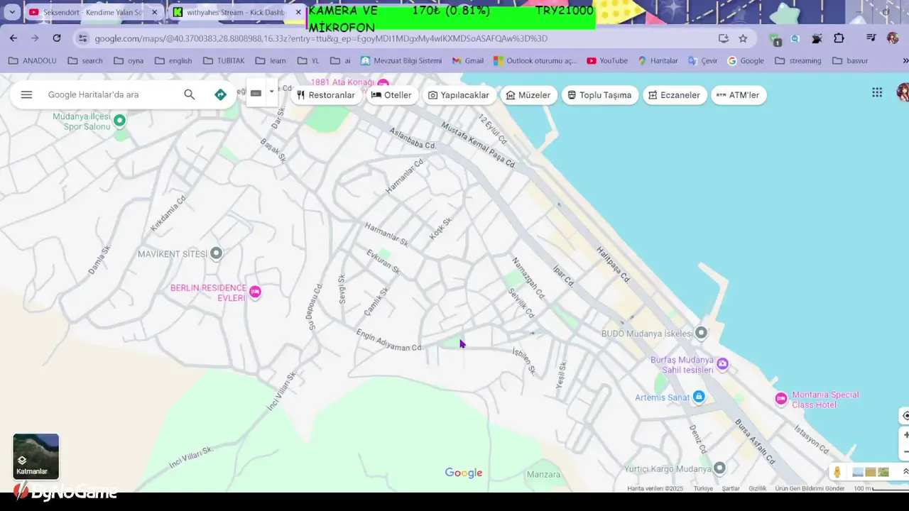Click the site information icon in address bar
909x511 pixels.
tap(82, 38)
